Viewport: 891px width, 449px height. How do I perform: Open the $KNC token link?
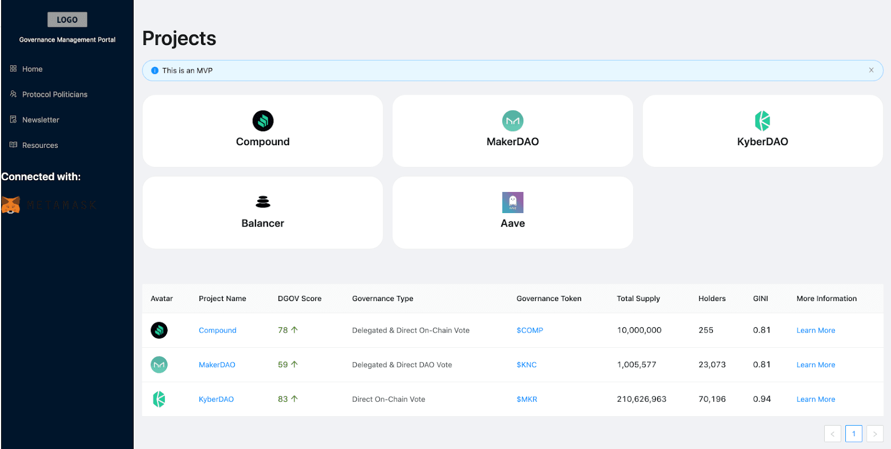click(527, 365)
